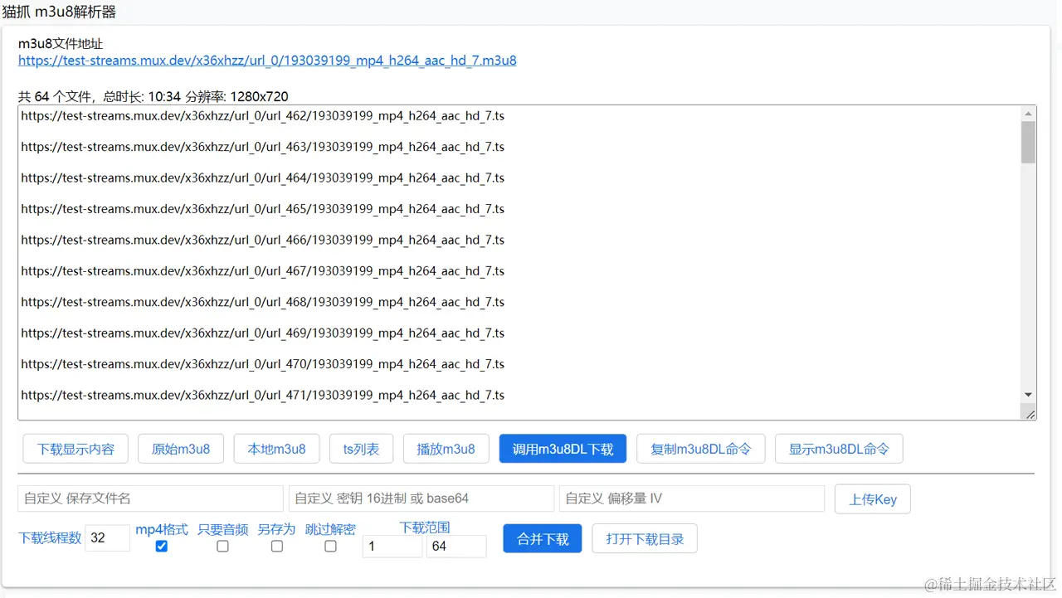Switch to 本地m3u8 view
1062x598 pixels.
277,449
